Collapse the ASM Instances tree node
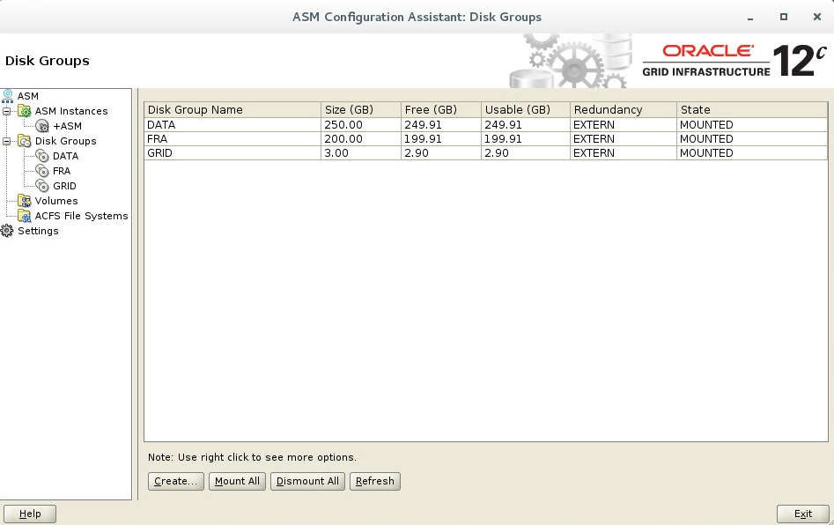The image size is (834, 525). click(6, 111)
